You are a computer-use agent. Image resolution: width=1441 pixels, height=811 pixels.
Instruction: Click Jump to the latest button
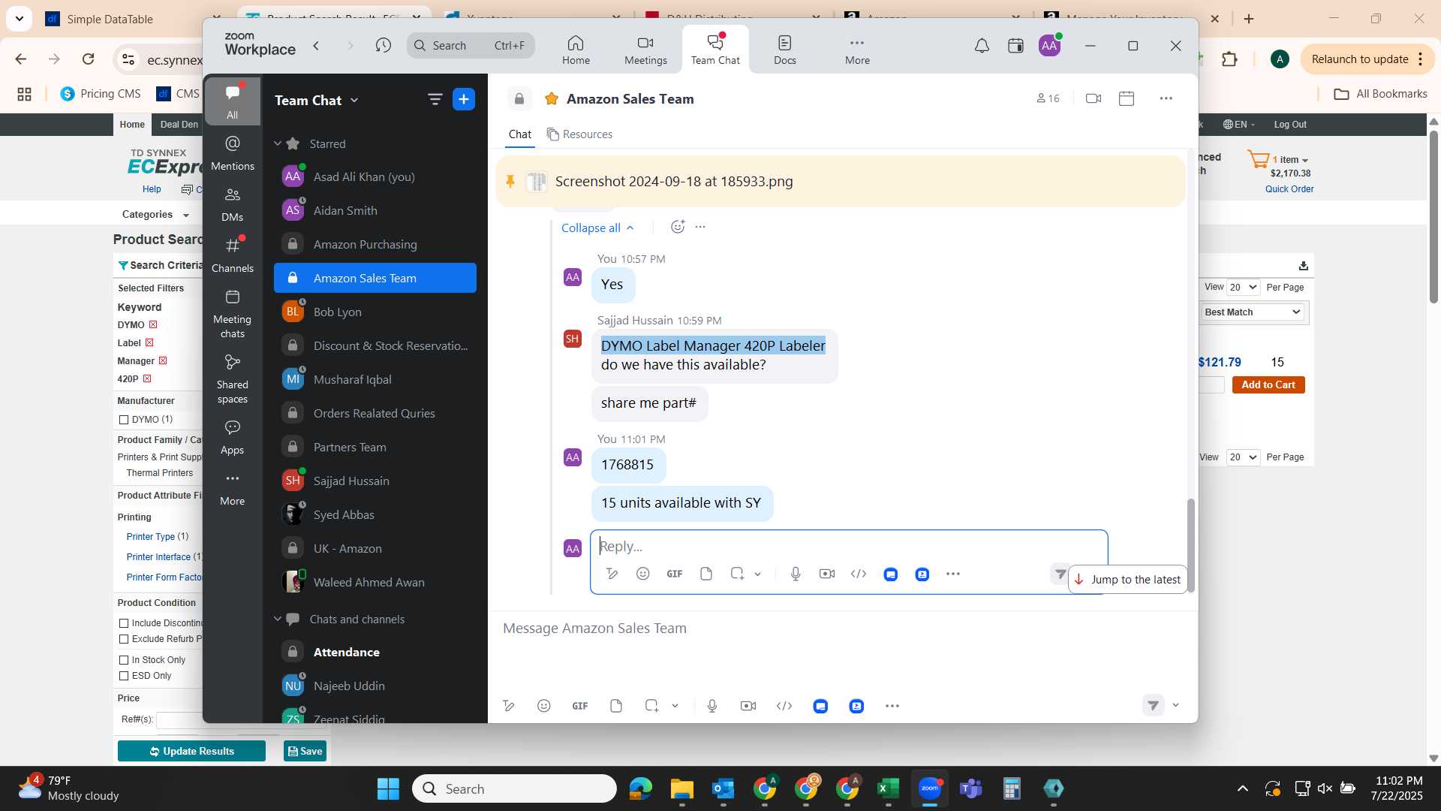[x=1127, y=580]
